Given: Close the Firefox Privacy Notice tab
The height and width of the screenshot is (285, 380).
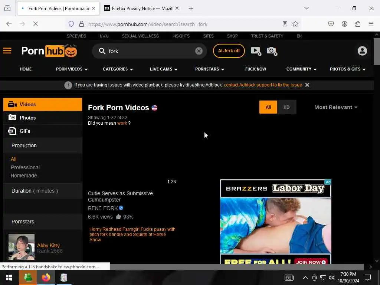Looking at the screenshot, I should coord(177,9).
